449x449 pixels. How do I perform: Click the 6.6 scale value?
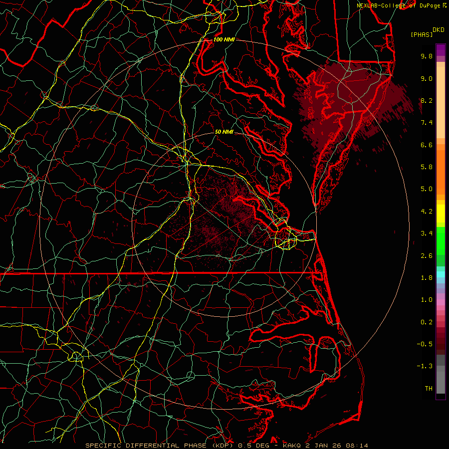427,145
